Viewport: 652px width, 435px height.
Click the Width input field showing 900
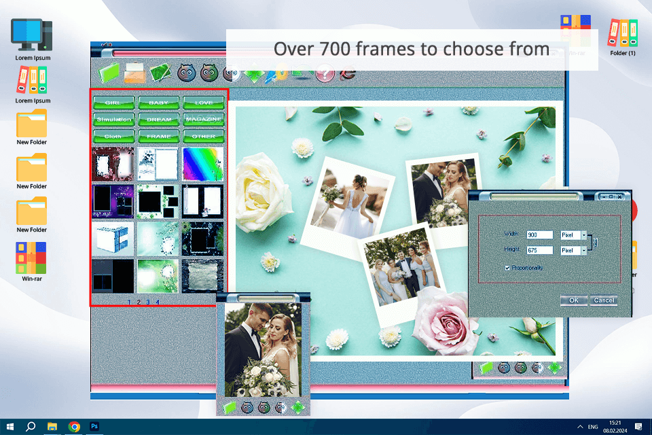click(540, 234)
